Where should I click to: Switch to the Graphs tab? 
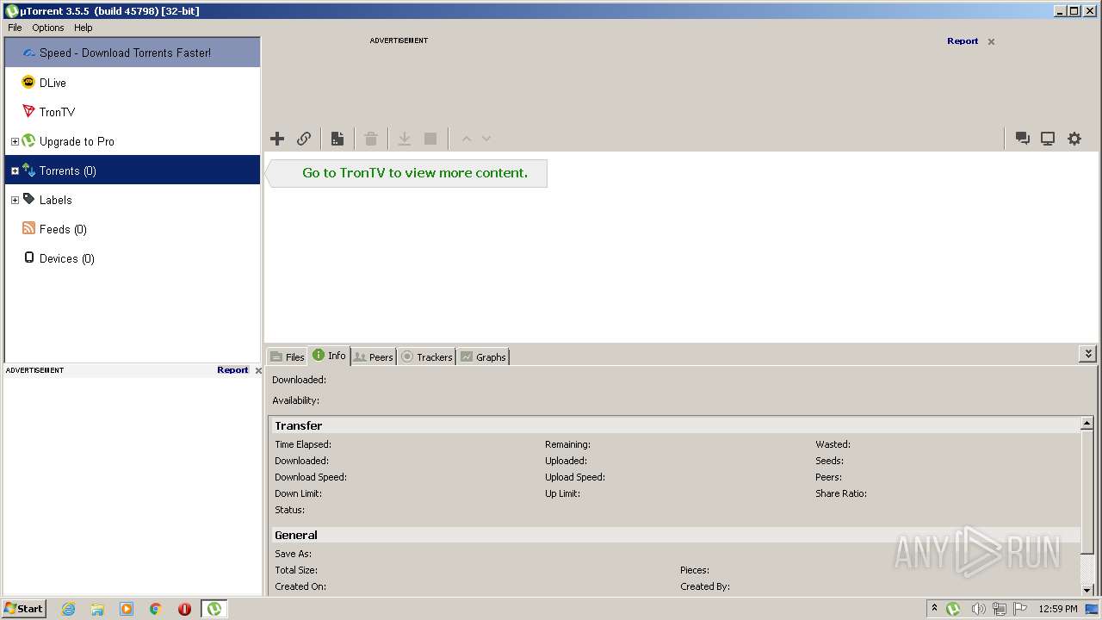click(483, 356)
